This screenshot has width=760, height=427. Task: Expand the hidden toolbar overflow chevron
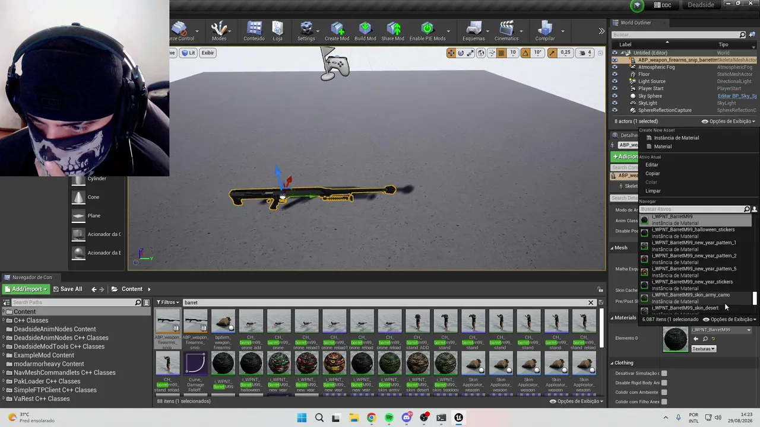pos(601,31)
